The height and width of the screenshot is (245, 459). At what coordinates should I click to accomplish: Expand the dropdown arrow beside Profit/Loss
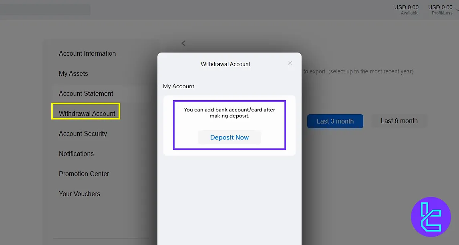[457, 10]
